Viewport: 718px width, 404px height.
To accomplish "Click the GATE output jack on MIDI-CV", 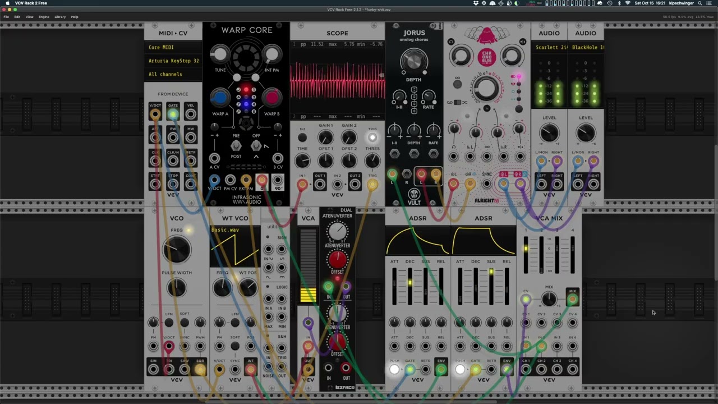I will [173, 114].
